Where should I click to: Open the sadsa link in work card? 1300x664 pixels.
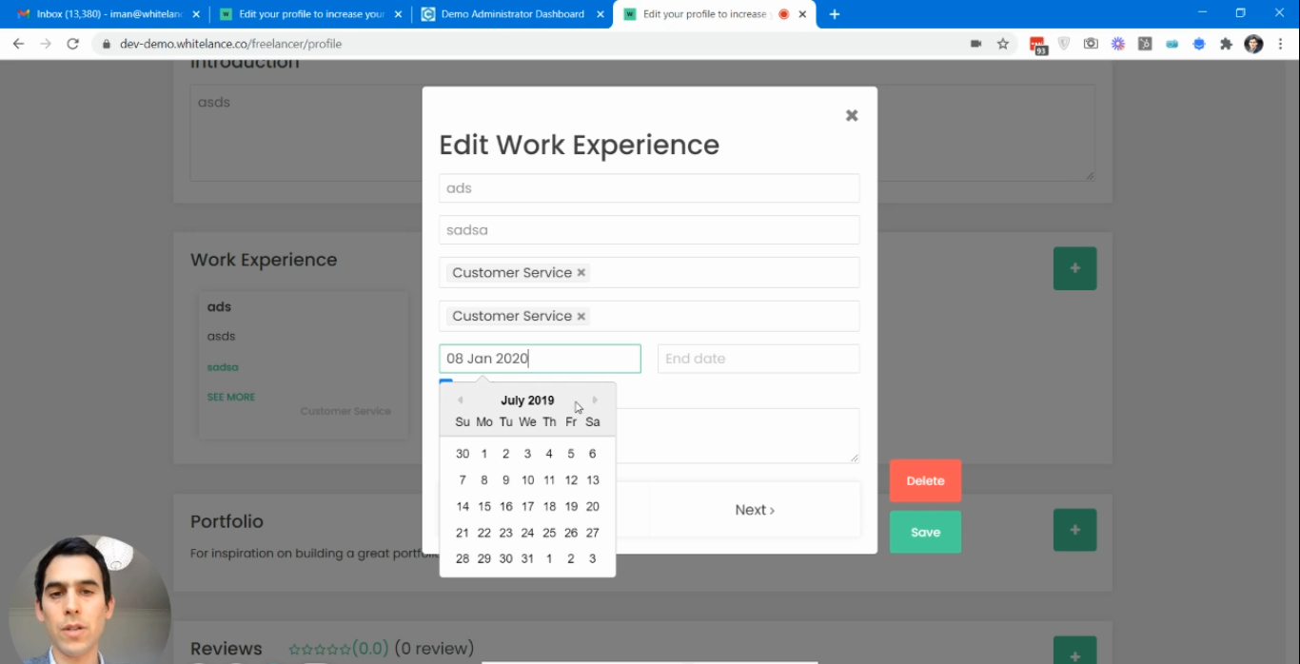pyautogui.click(x=223, y=367)
